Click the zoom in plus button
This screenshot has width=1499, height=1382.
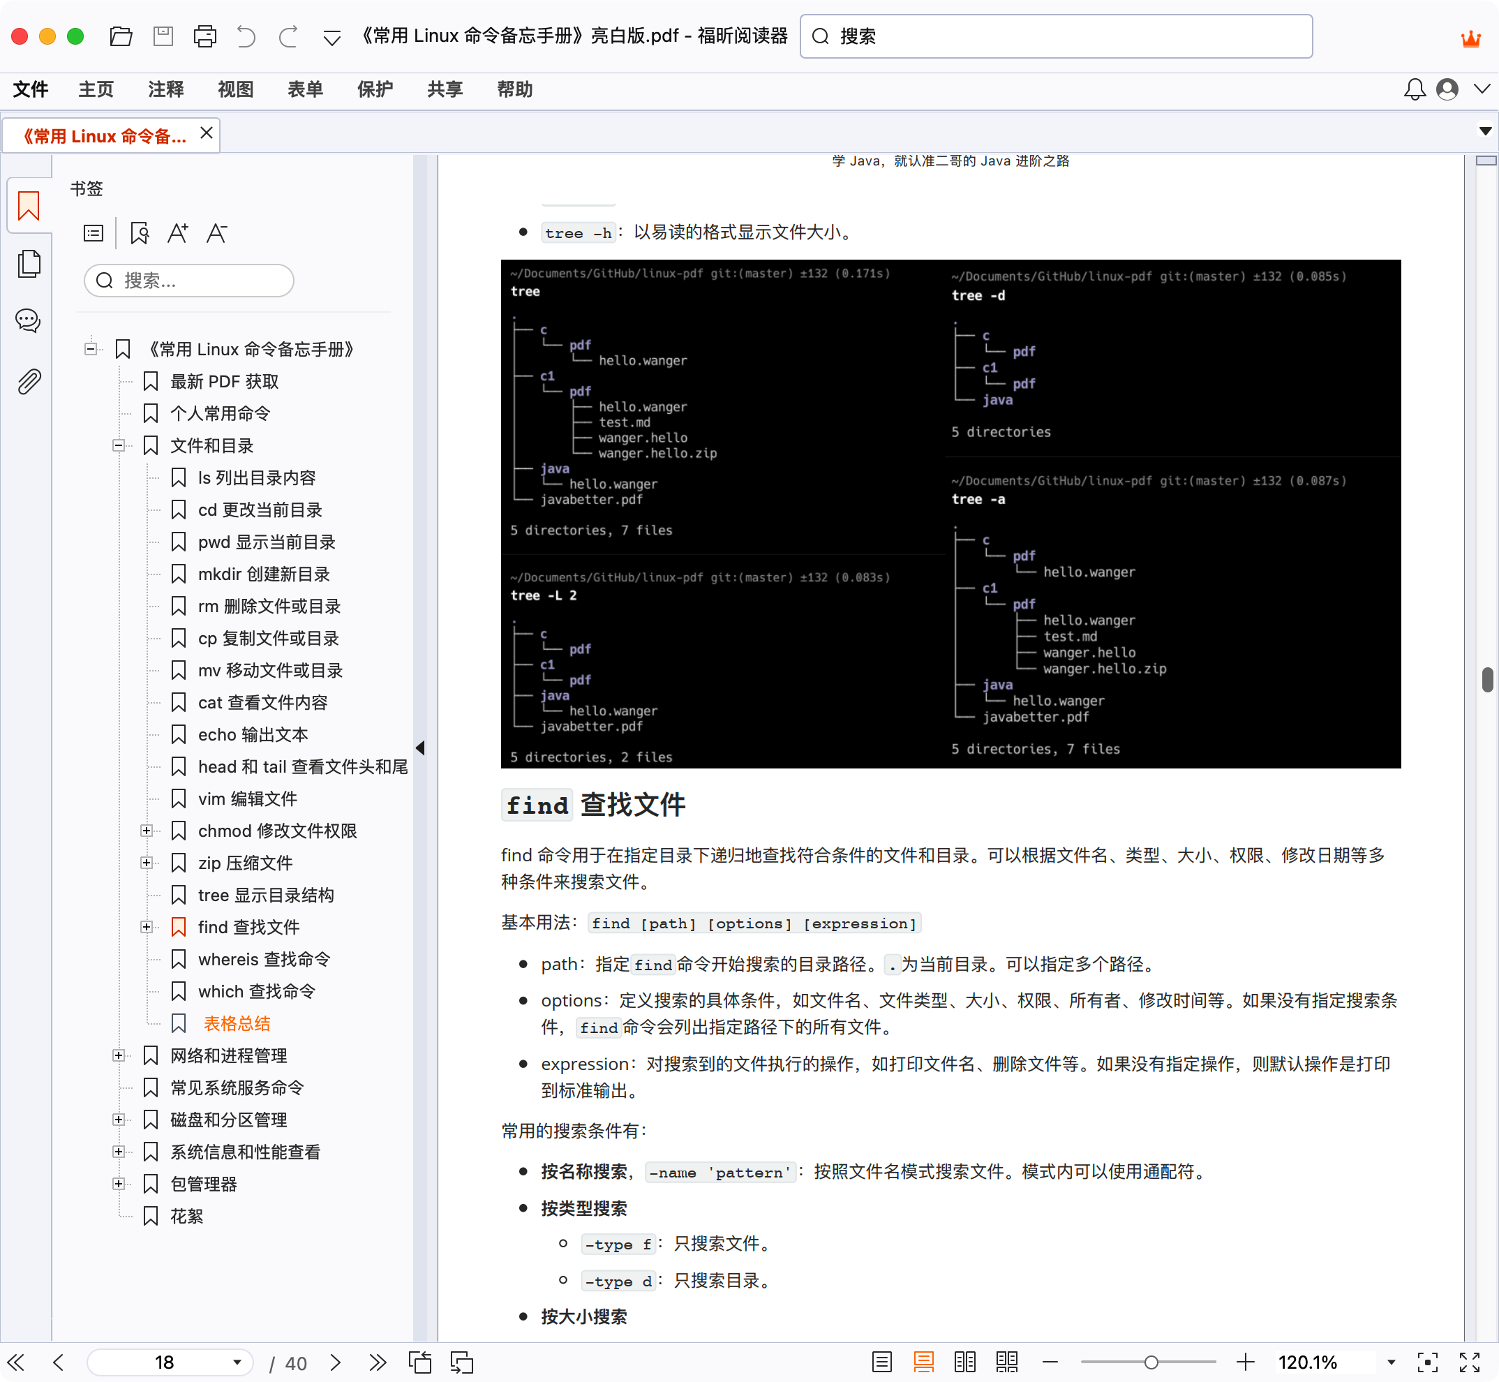(1246, 1362)
